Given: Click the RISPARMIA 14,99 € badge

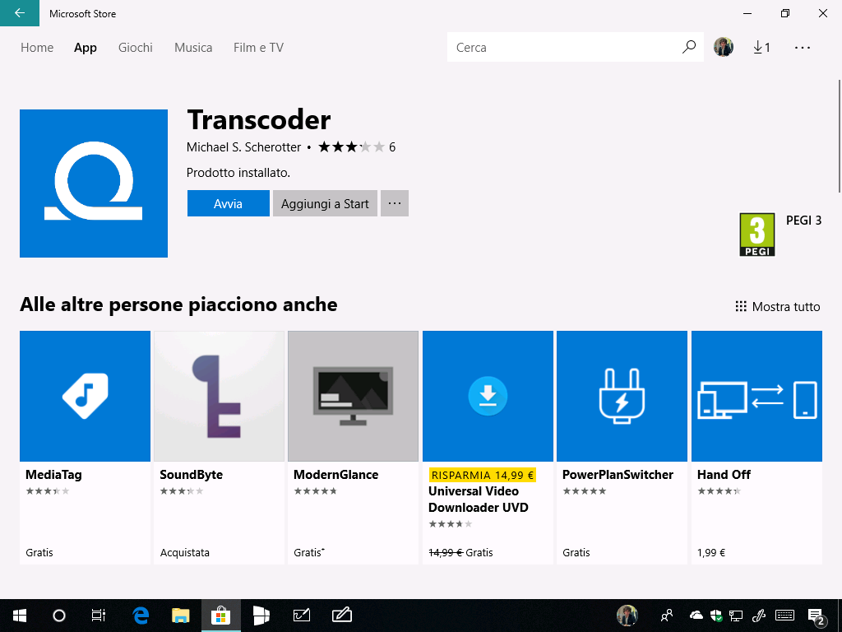Looking at the screenshot, I should (x=482, y=475).
